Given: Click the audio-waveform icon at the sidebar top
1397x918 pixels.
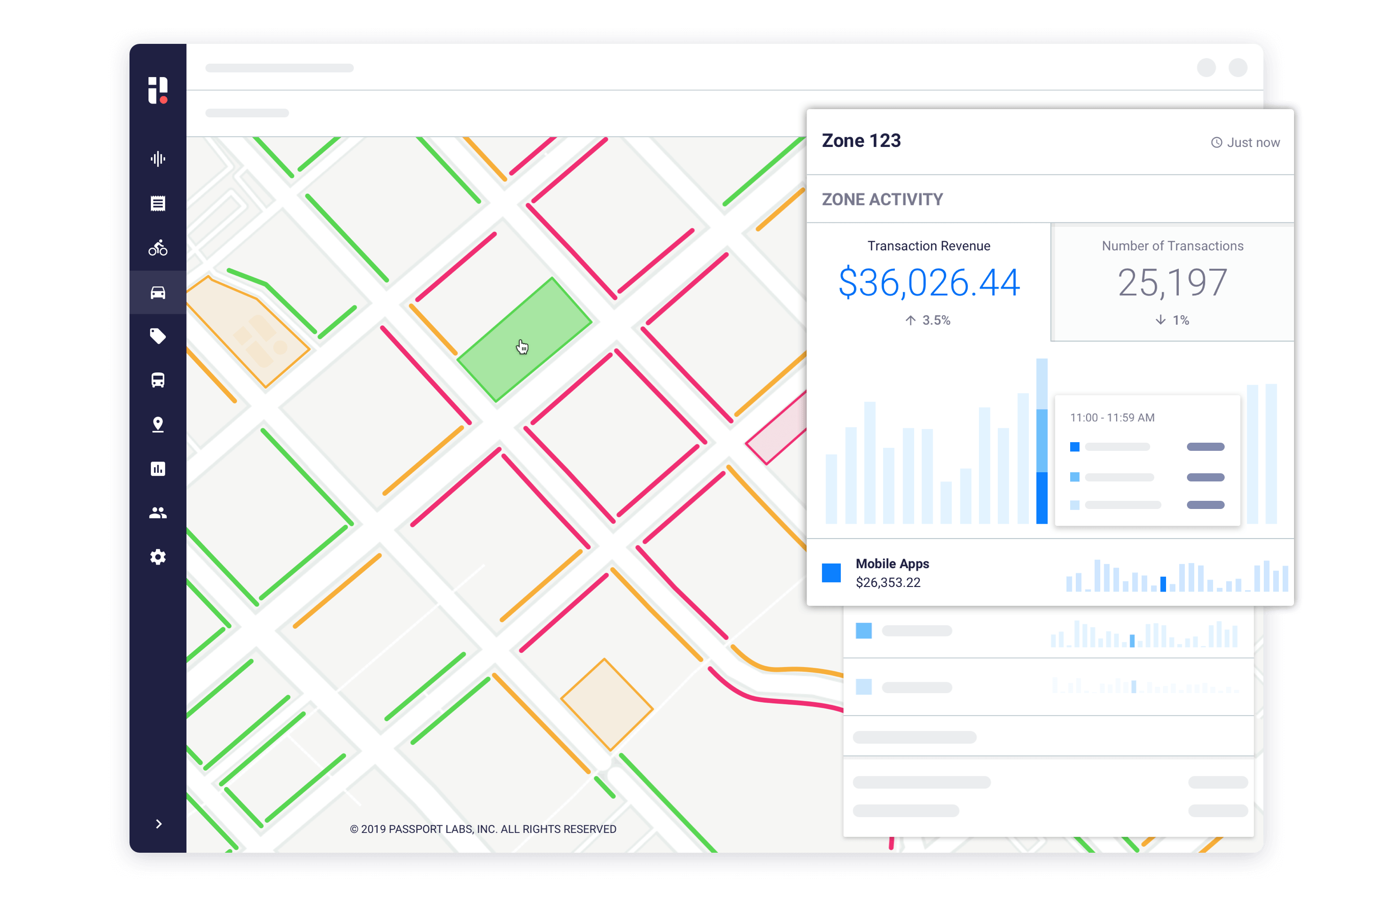Looking at the screenshot, I should (x=158, y=159).
